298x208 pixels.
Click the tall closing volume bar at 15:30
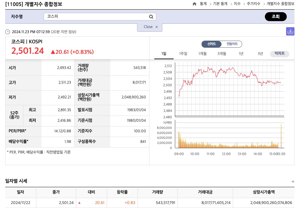click(281, 136)
